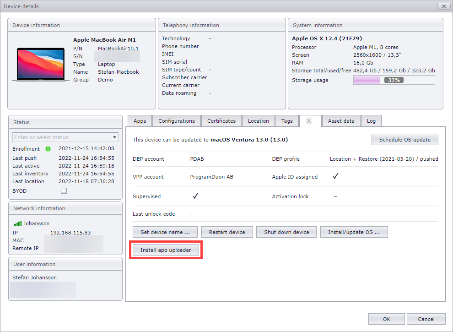Switch to the Asset data tab
The image size is (453, 332).
[x=341, y=121]
